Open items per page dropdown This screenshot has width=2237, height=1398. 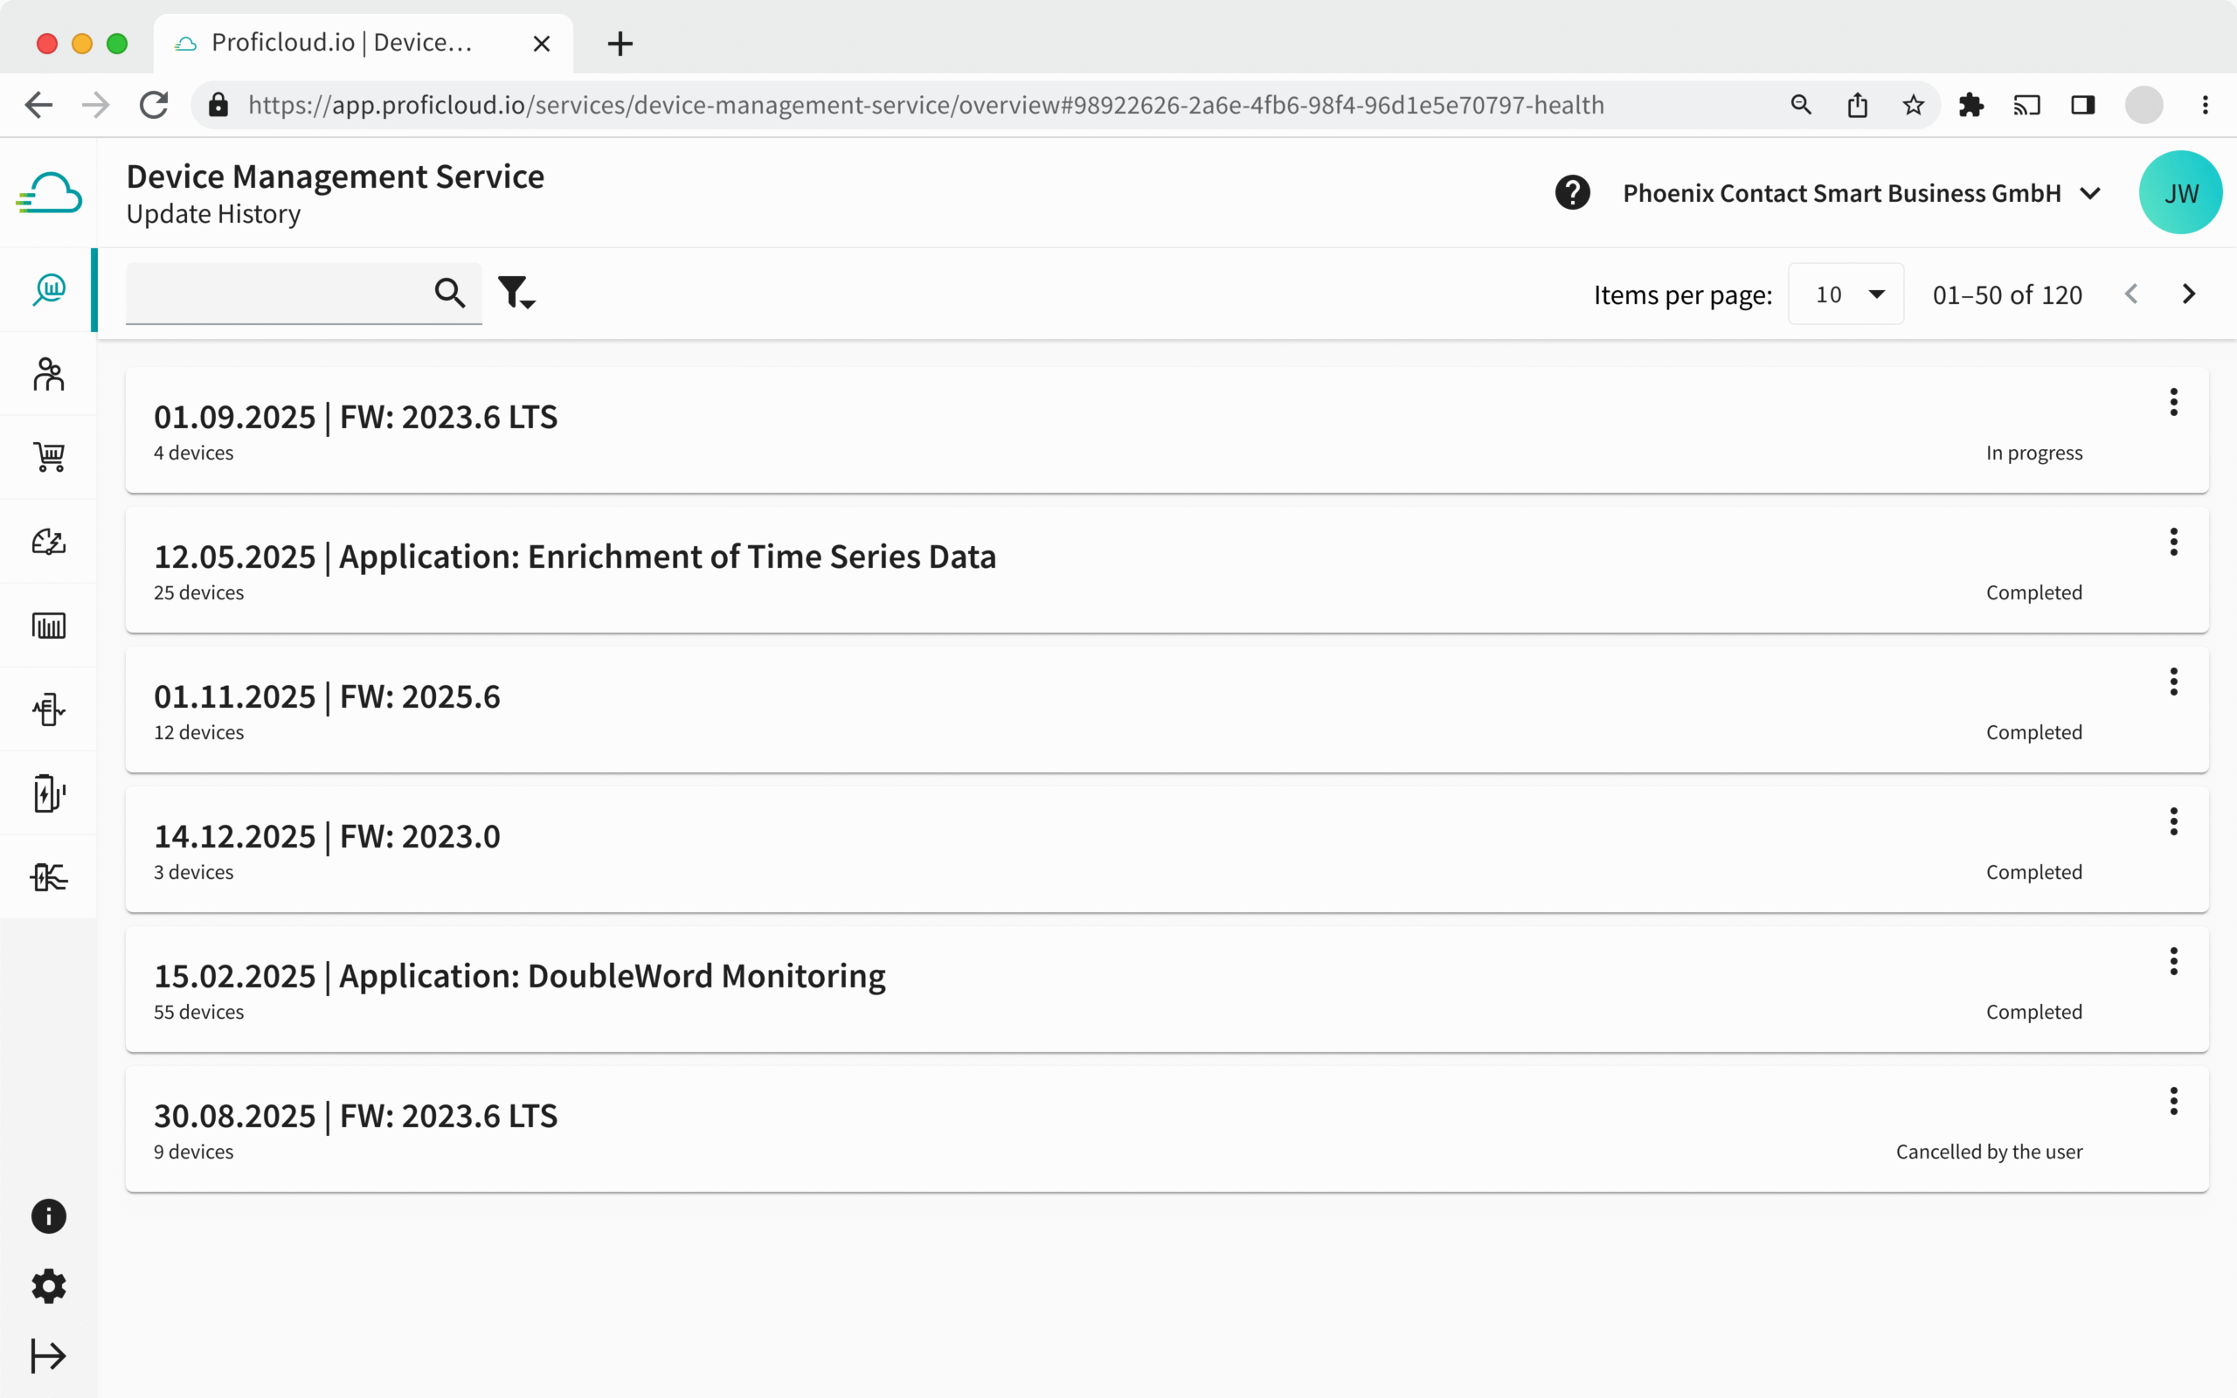coord(1845,294)
